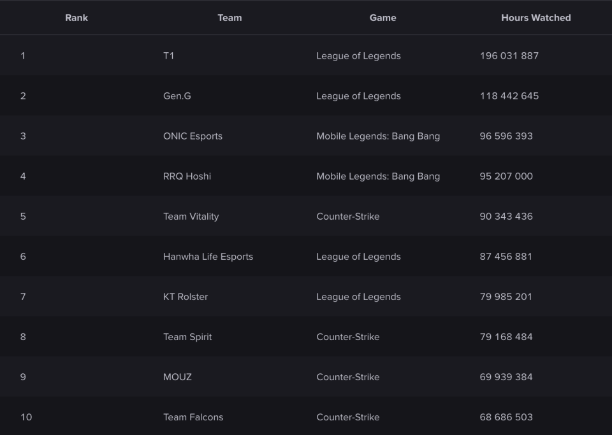Select the 68 686 503 hours cell
612x435 pixels.
pyautogui.click(x=506, y=417)
